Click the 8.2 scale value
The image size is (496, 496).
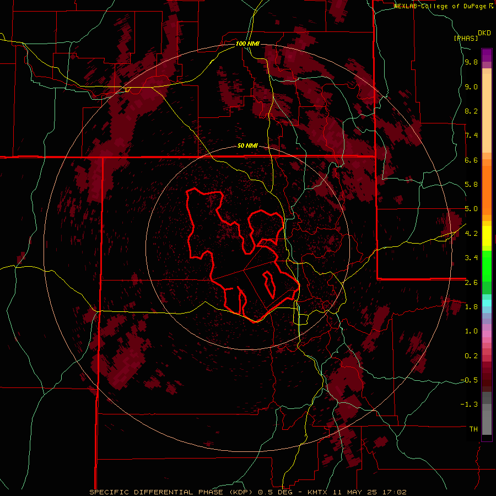pyautogui.click(x=471, y=111)
